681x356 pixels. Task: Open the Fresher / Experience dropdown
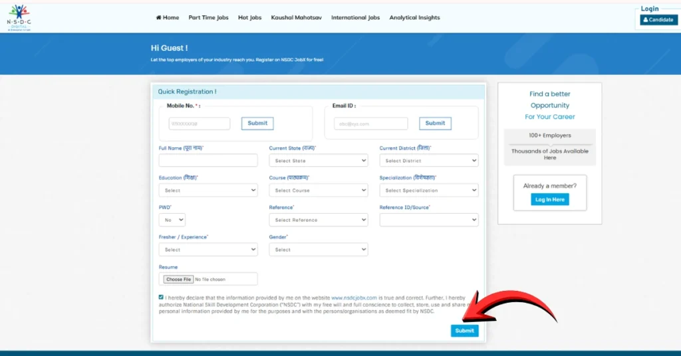(208, 250)
